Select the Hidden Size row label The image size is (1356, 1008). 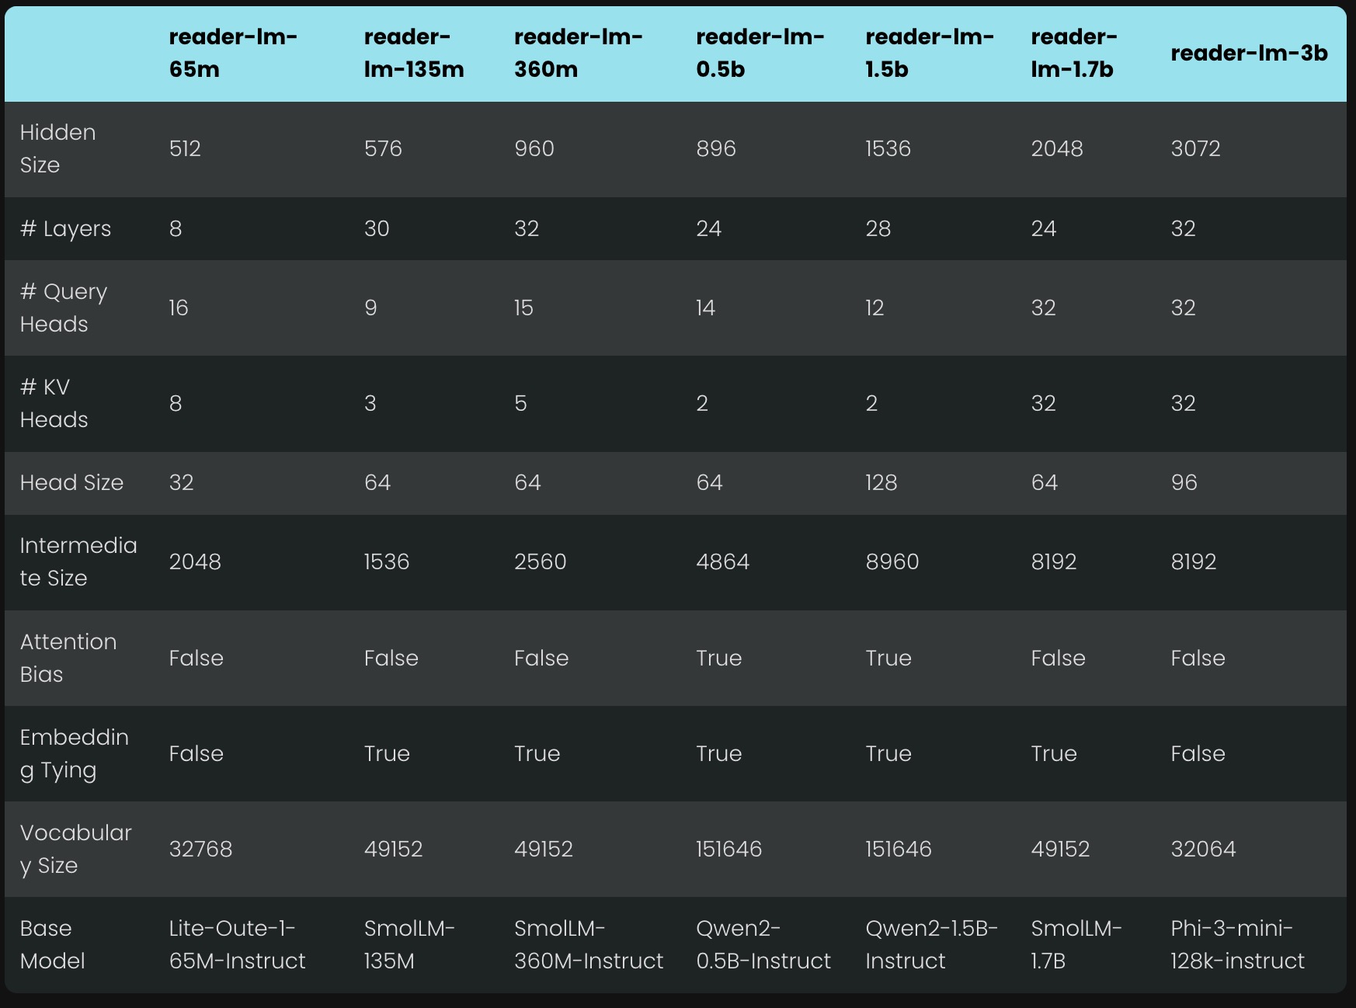57,148
